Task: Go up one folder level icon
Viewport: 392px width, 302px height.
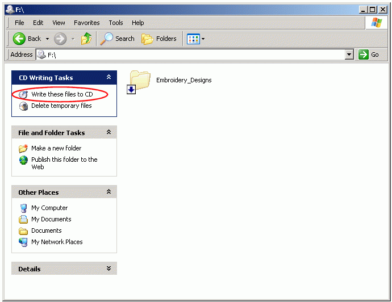Action: [86, 39]
